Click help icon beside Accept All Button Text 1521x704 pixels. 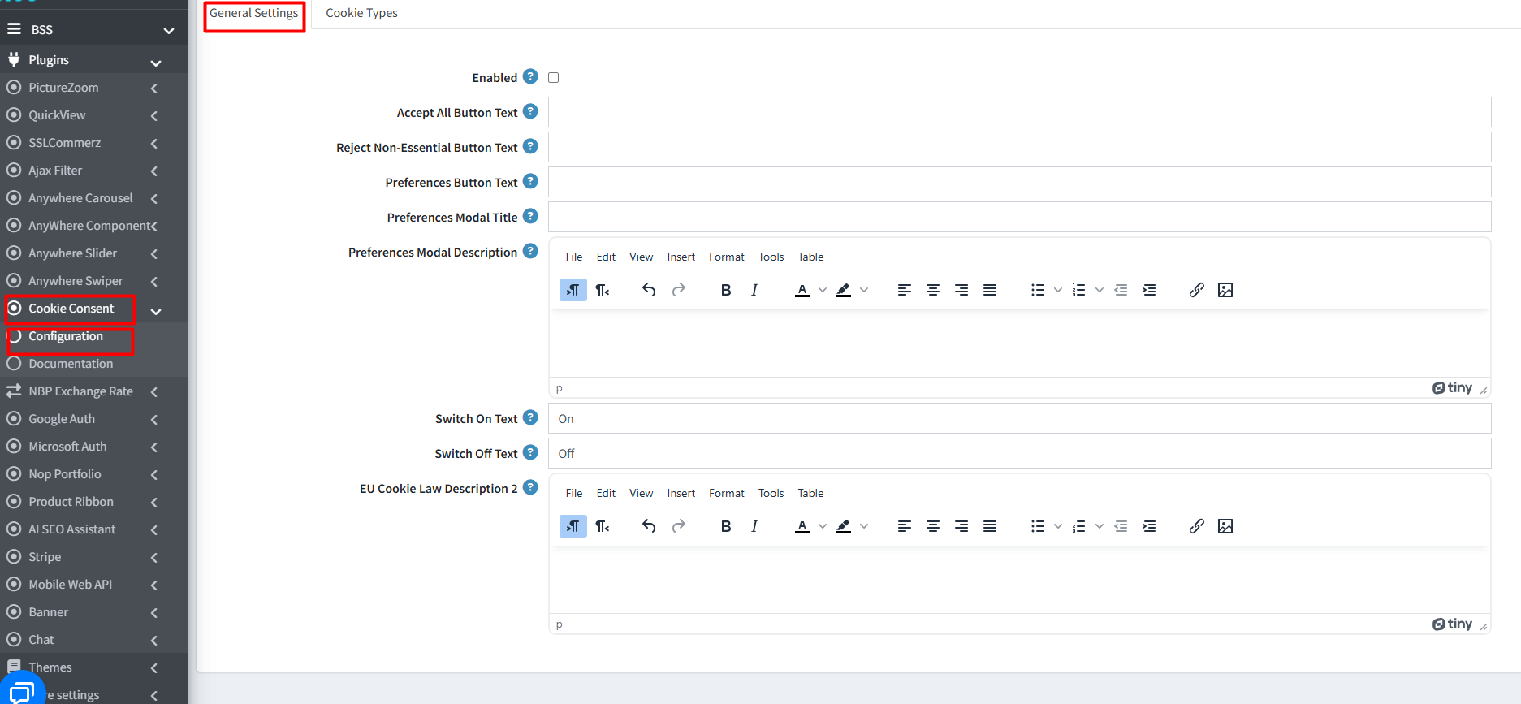click(x=530, y=111)
